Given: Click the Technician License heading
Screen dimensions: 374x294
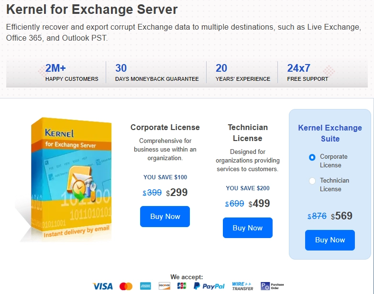Looking at the screenshot, I should point(248,133).
